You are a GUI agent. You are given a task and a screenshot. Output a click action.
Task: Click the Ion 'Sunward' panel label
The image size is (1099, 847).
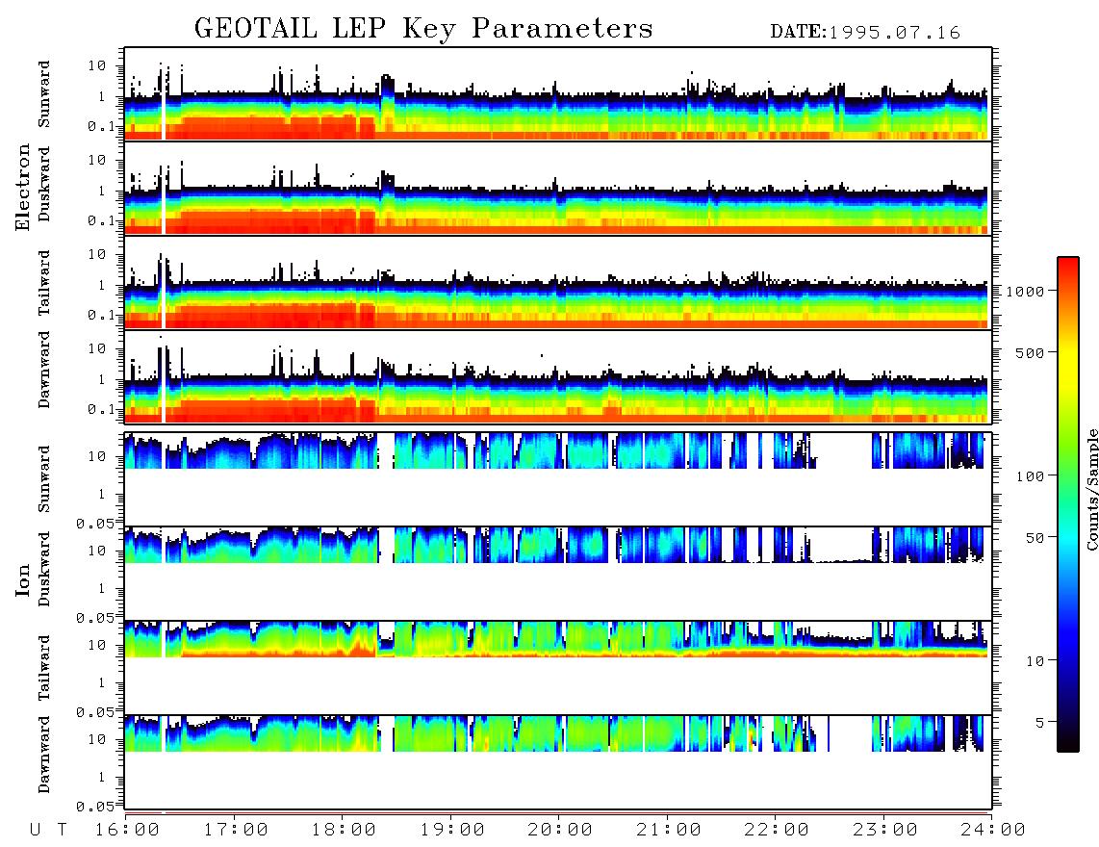[43, 478]
